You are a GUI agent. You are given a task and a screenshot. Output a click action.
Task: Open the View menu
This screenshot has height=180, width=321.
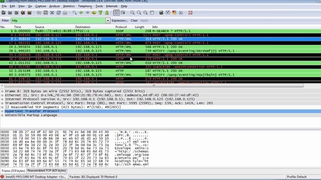(21, 6)
